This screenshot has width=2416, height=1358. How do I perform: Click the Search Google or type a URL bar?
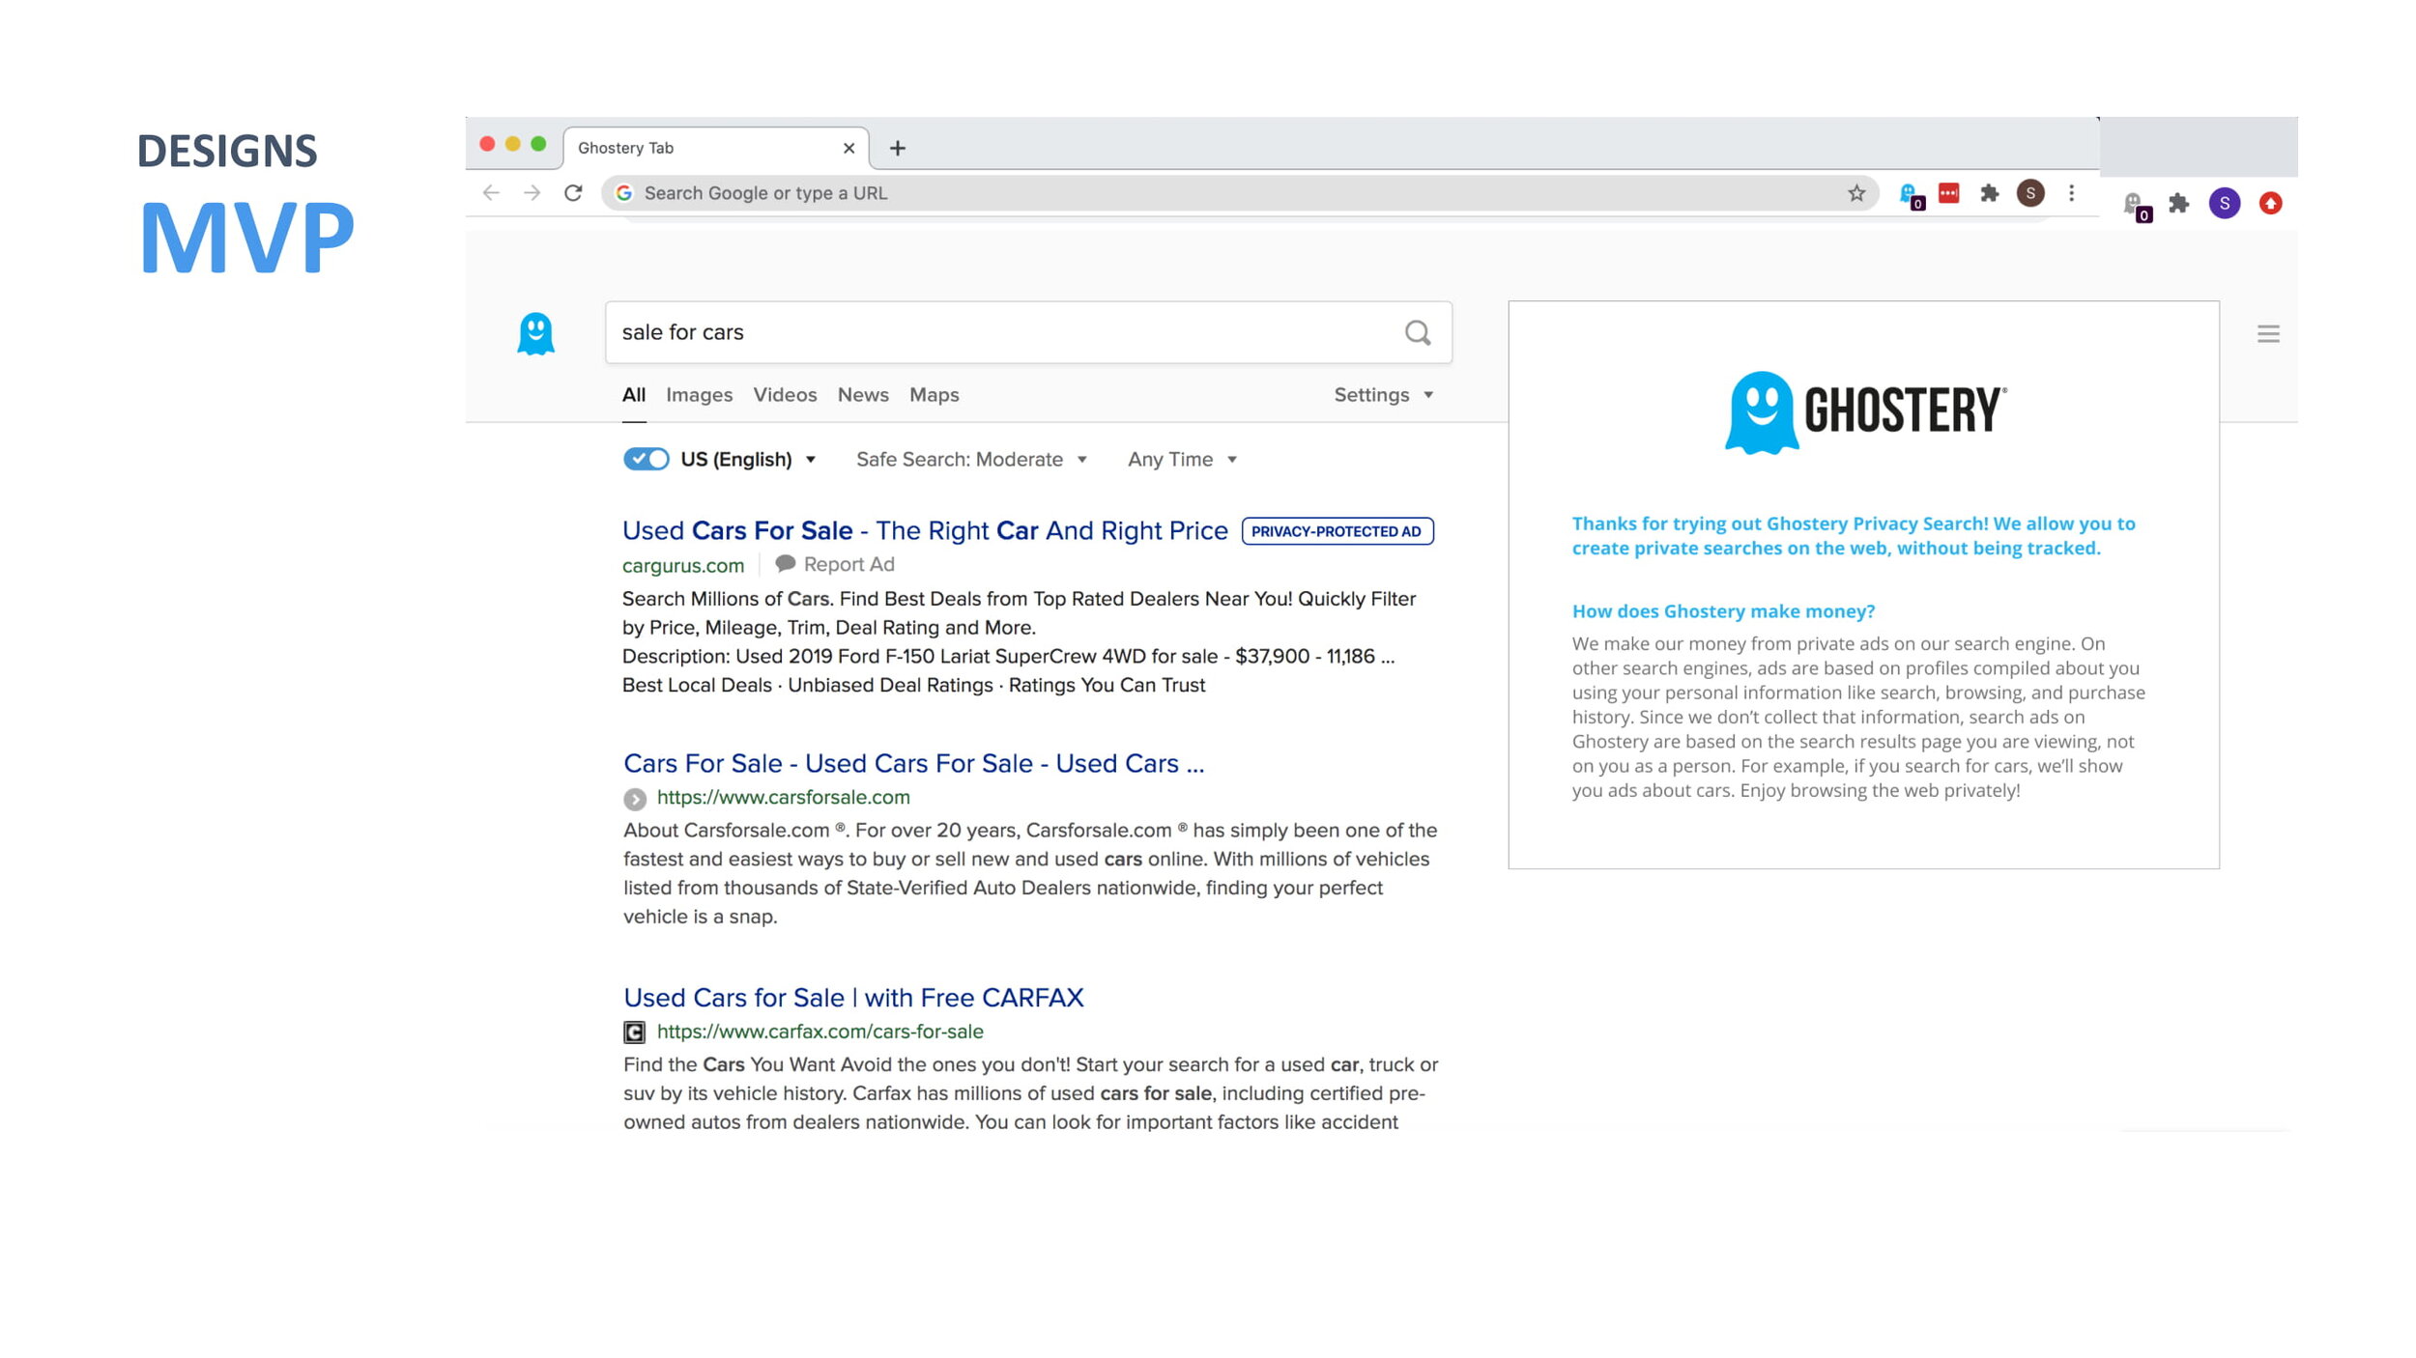pyautogui.click(x=1241, y=193)
